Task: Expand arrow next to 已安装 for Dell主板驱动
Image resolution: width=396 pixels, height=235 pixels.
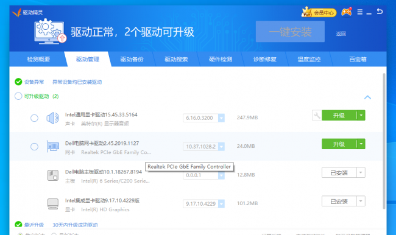Action: 361,172
